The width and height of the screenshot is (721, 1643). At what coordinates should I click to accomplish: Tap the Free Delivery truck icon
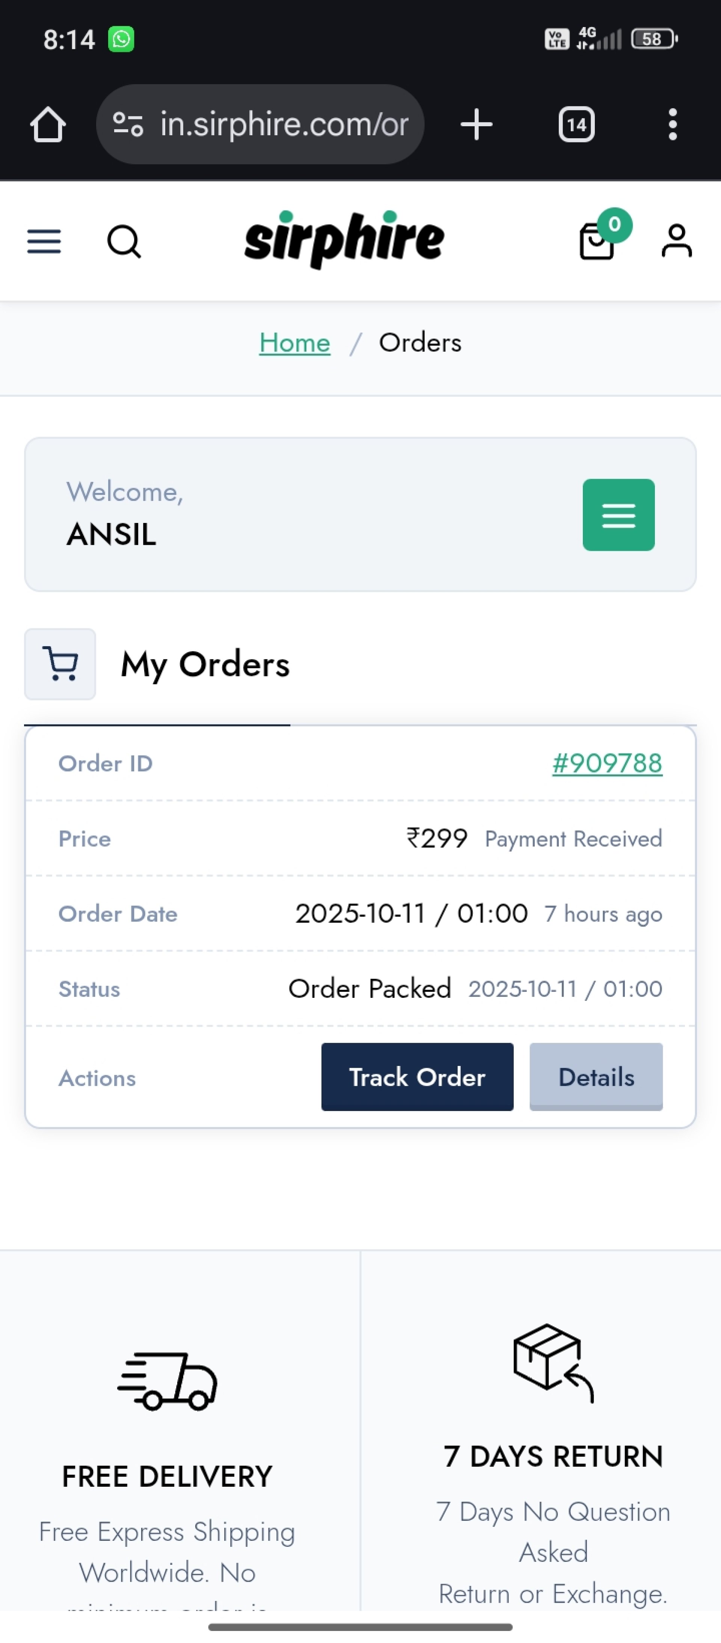[167, 1382]
